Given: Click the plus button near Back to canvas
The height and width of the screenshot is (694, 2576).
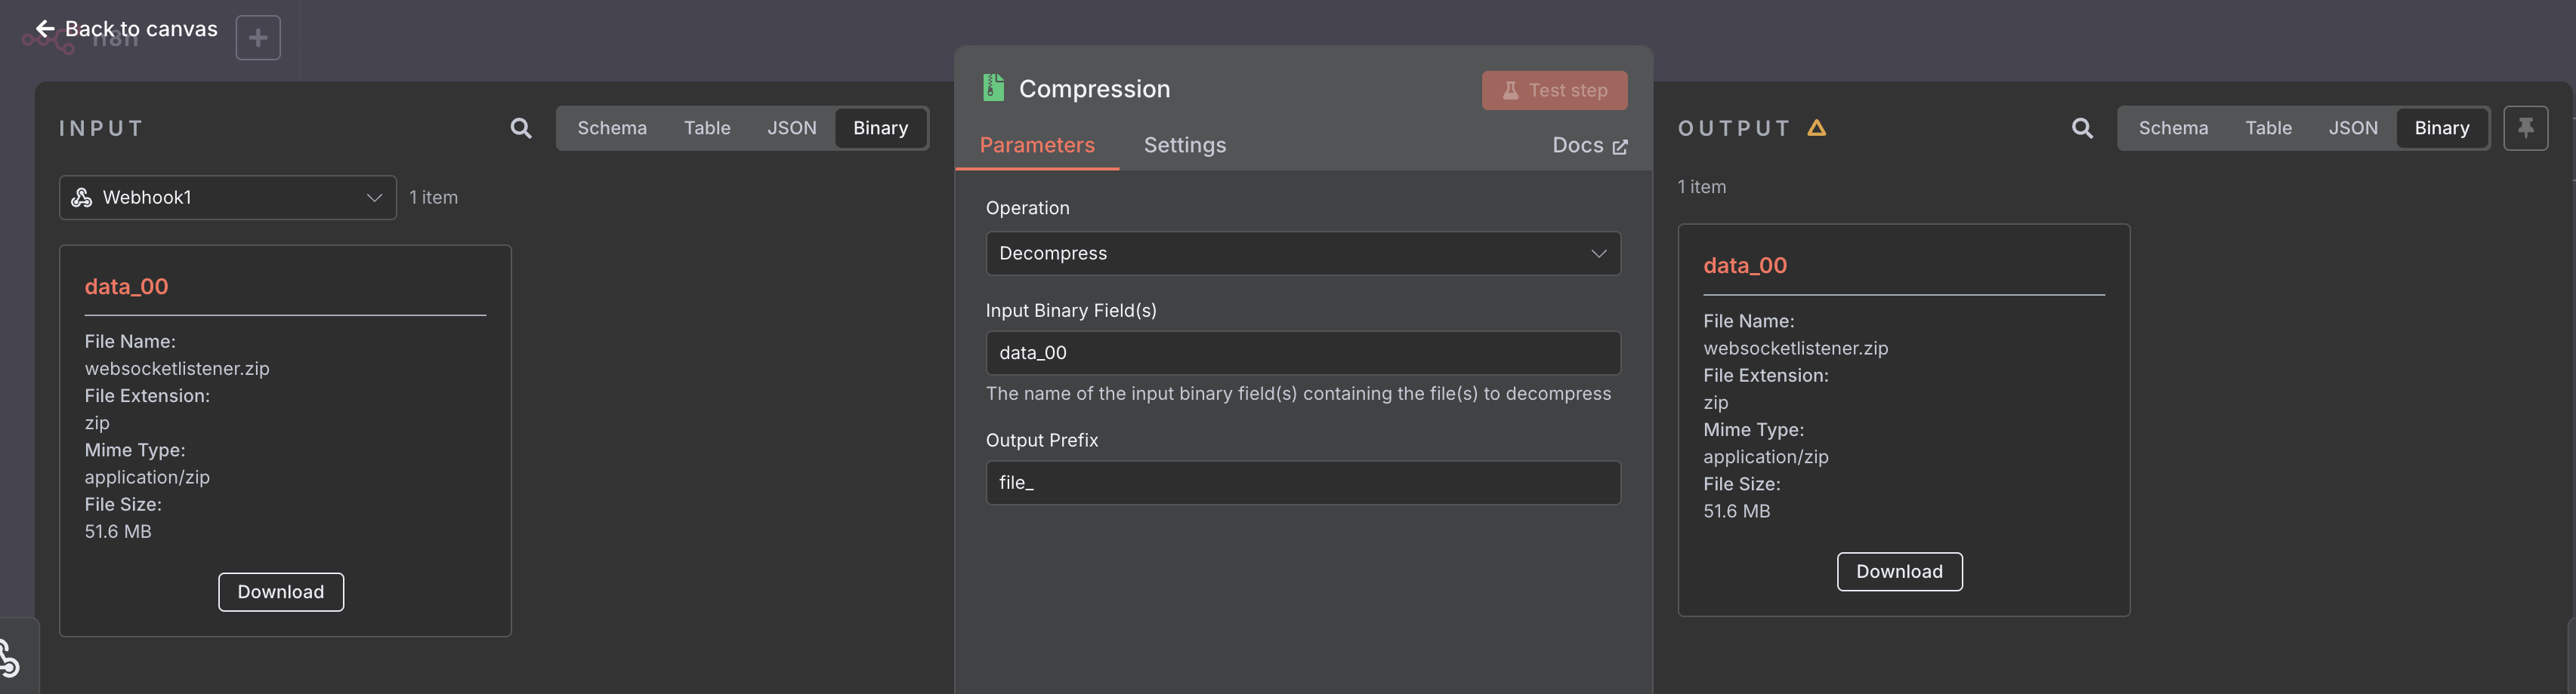Looking at the screenshot, I should coord(258,38).
